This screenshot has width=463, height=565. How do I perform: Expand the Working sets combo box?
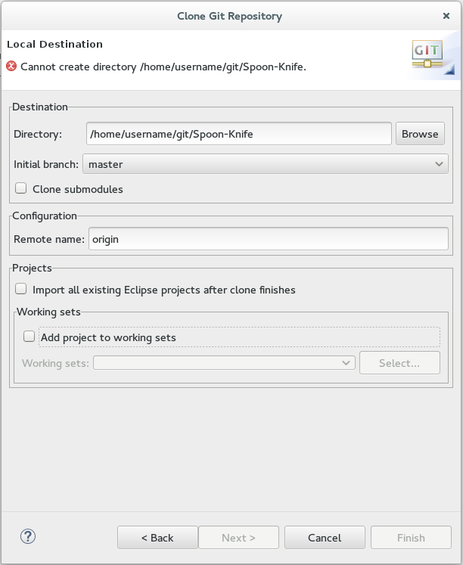(224, 363)
